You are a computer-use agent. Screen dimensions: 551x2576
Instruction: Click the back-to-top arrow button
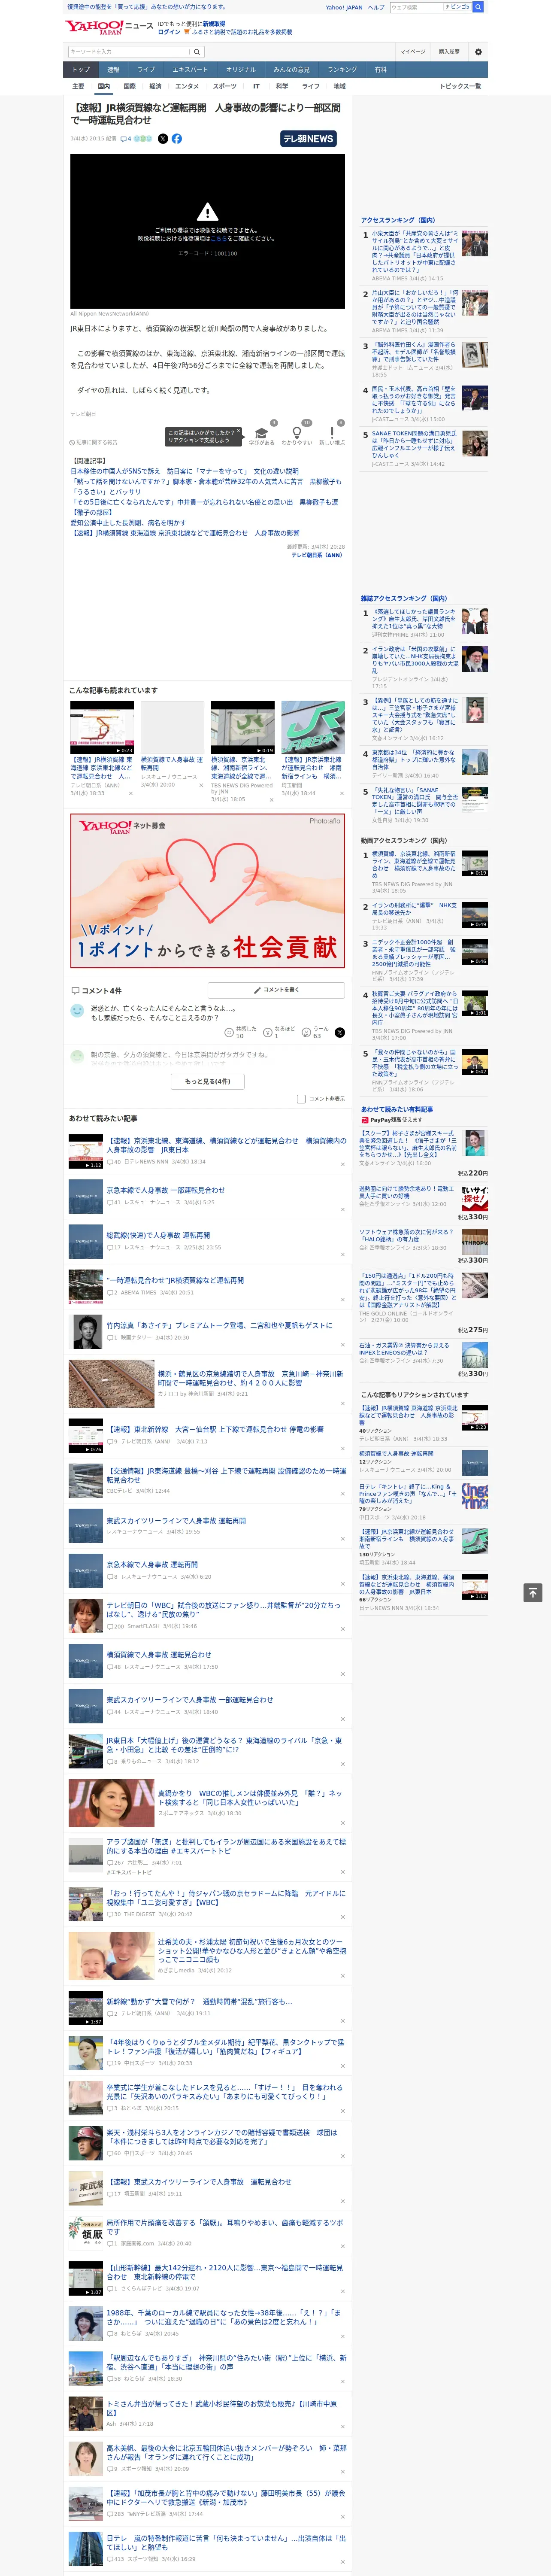point(533,1592)
